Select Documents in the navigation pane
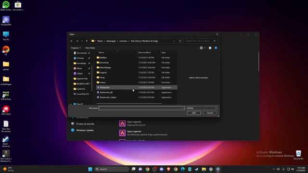This screenshot has width=308, height=173. pos(81,53)
